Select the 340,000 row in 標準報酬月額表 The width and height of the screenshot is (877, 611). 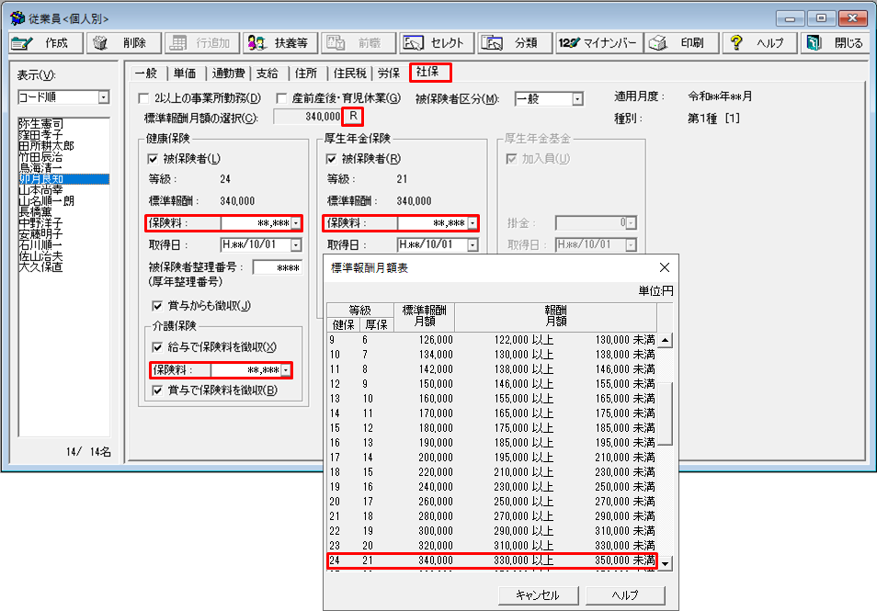[492, 560]
